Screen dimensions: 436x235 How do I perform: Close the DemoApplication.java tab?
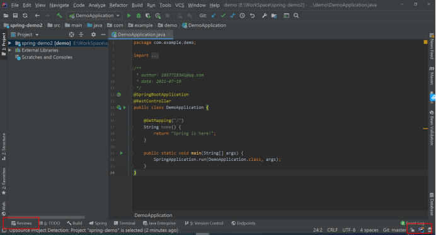click(169, 35)
